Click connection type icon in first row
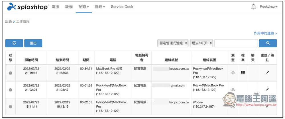The image size is (285, 119). 233,73
